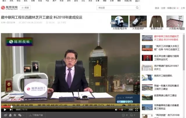This screenshot has height=118, width=186.
Task: Share video to Weibo
Action: pos(6,115)
